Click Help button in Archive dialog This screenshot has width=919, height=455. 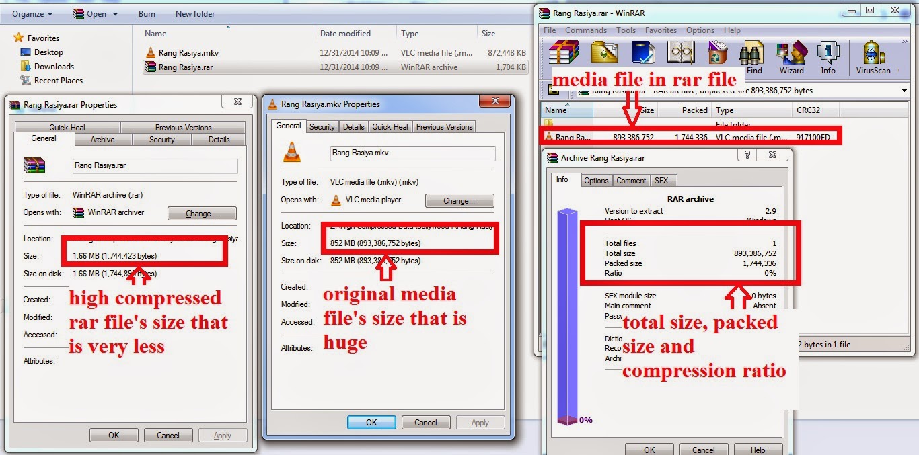[758, 450]
